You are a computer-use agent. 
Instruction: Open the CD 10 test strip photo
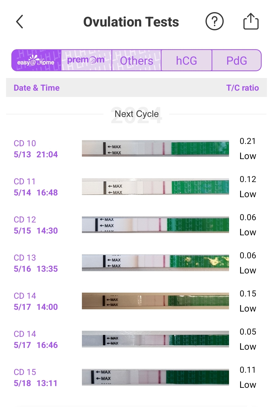(x=155, y=148)
